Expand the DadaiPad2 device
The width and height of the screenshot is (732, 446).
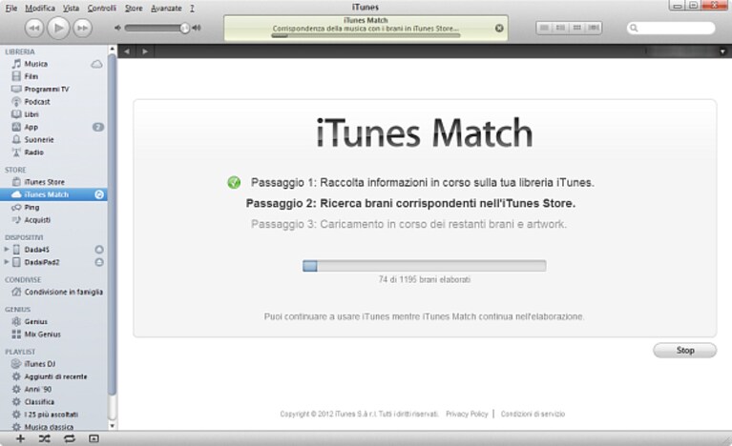coord(6,262)
